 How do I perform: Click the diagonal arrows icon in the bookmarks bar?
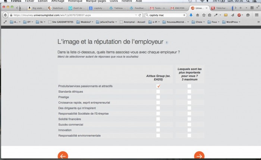(5, 22)
